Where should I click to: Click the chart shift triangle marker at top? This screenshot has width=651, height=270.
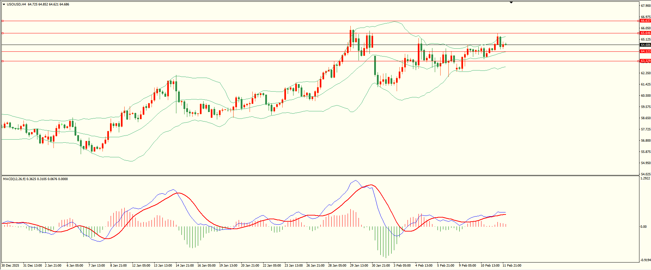tap(511, 3)
